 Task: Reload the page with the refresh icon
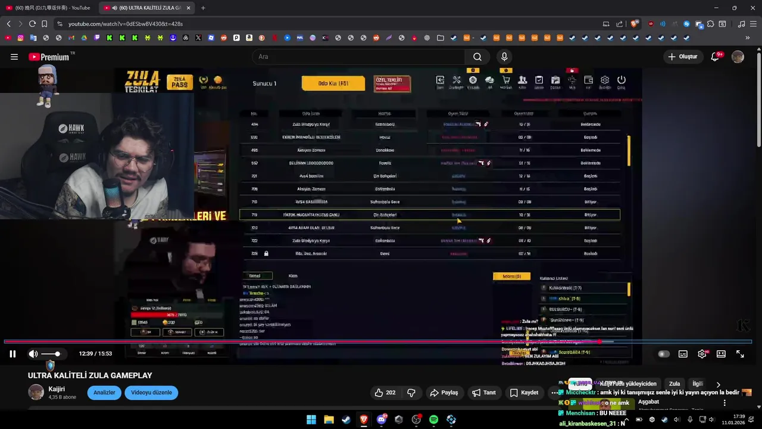(32, 24)
